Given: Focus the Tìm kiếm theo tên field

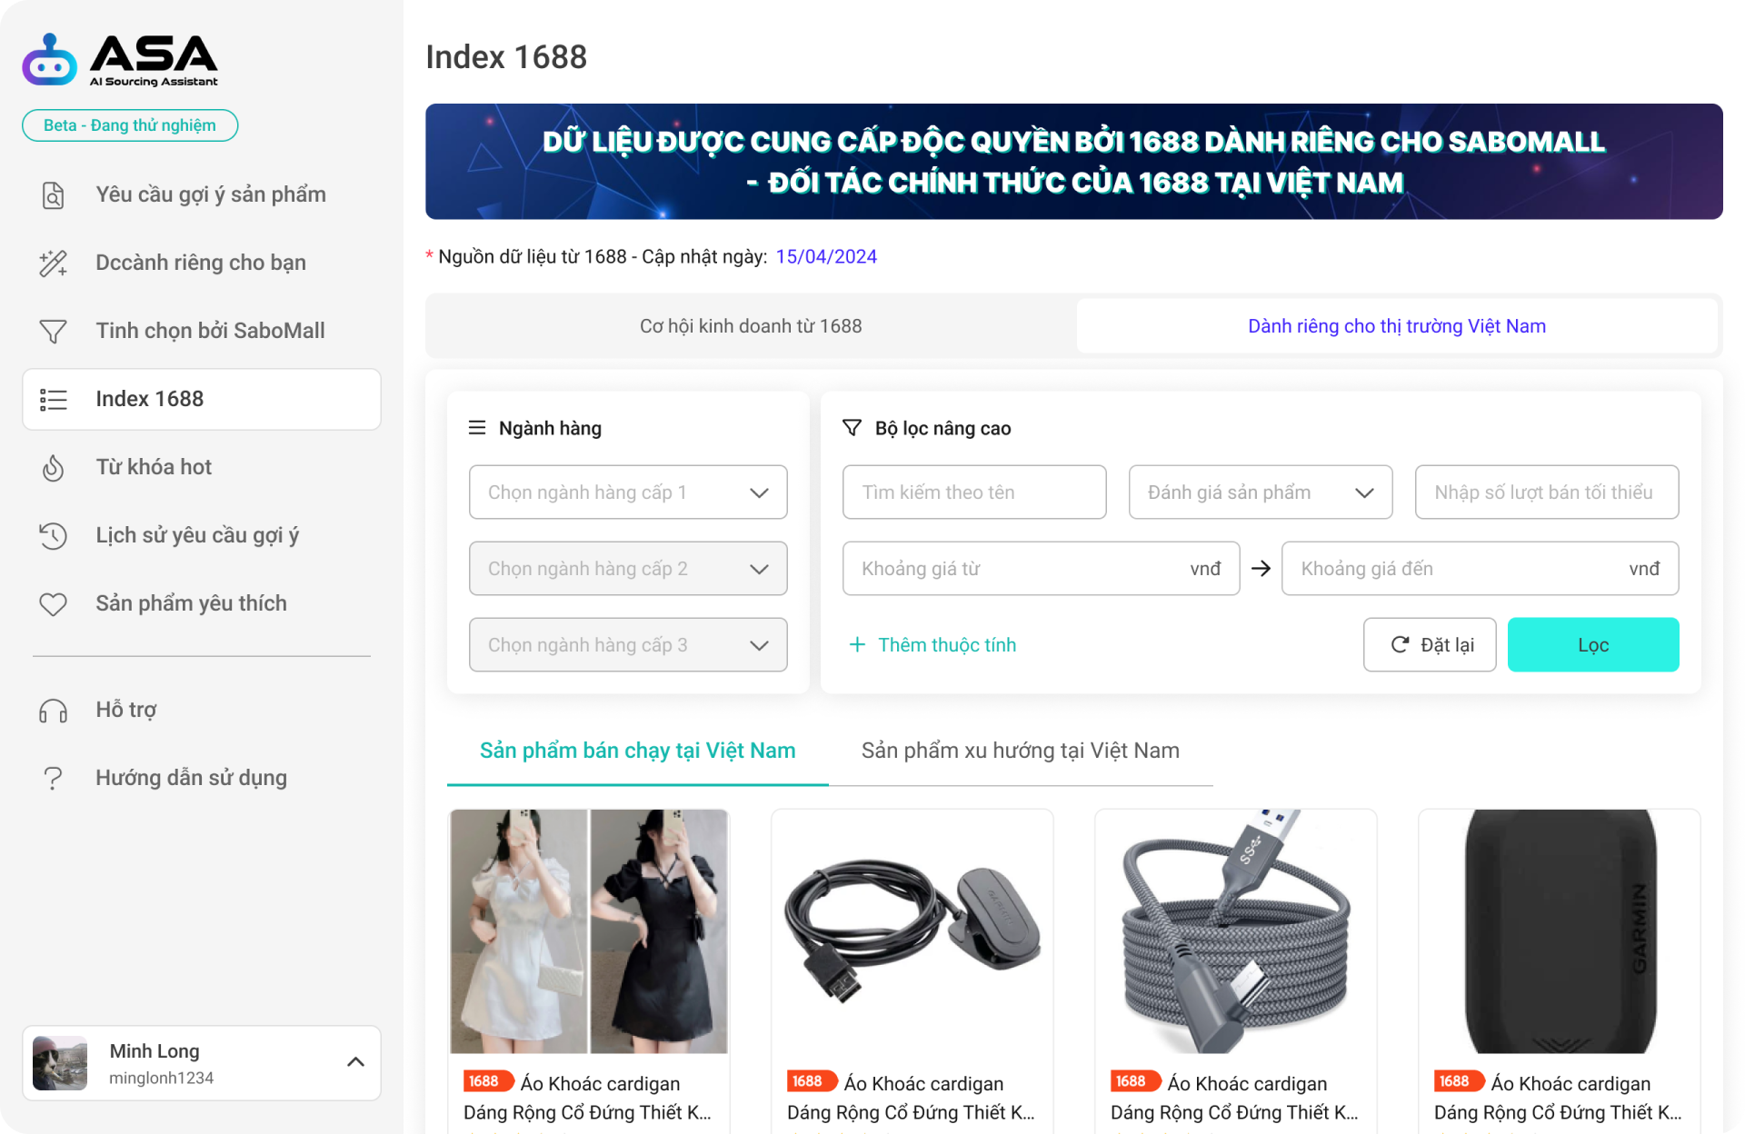Looking at the screenshot, I should pyautogui.click(x=973, y=492).
